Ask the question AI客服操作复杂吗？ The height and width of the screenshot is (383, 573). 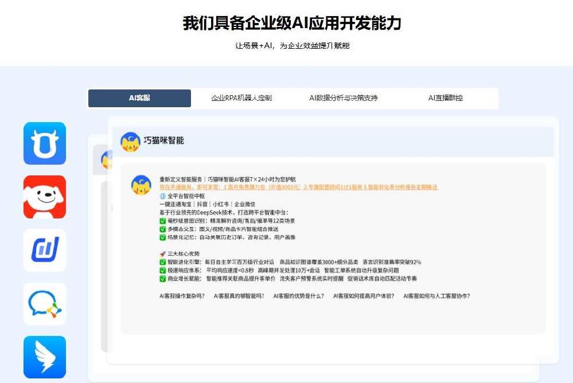pos(182,296)
